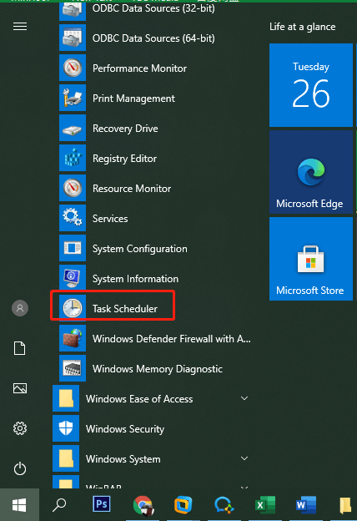This screenshot has width=357, height=521.
Task: Launch the Print Management icon
Action: tap(73, 98)
